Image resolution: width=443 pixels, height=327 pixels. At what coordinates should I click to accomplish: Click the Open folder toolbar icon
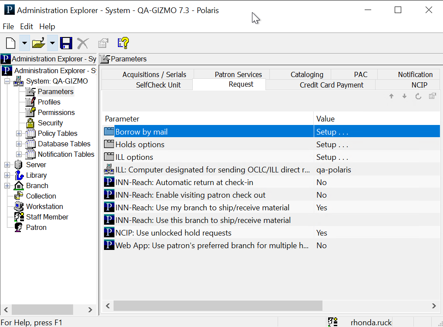pos(38,43)
